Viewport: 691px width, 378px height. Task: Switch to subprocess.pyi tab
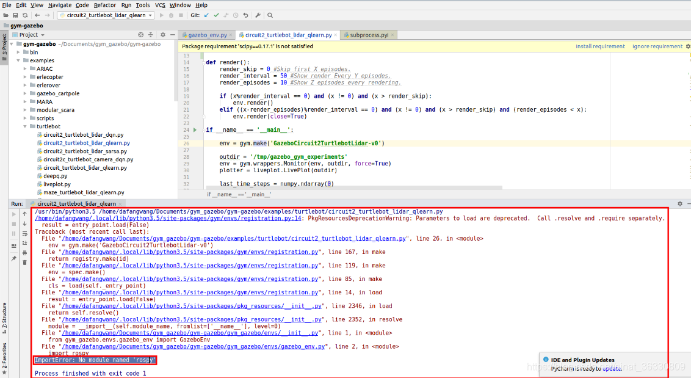(369, 35)
